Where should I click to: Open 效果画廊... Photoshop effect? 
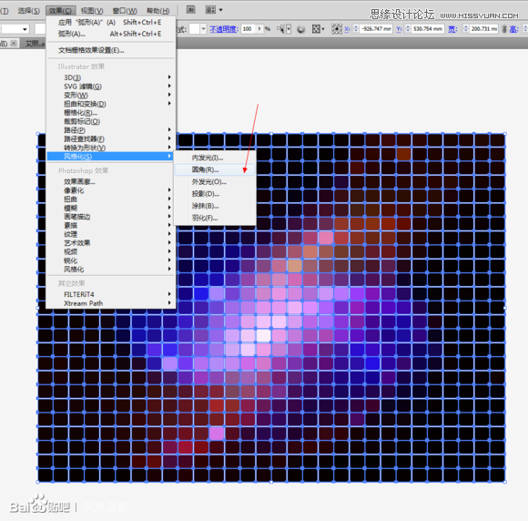pos(111,181)
